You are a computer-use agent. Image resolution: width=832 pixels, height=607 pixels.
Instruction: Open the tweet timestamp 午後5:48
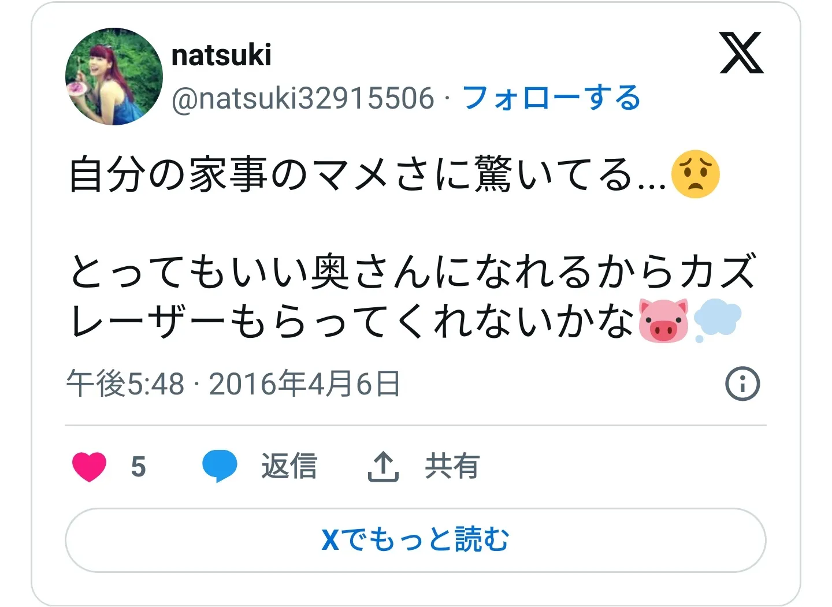coord(125,383)
